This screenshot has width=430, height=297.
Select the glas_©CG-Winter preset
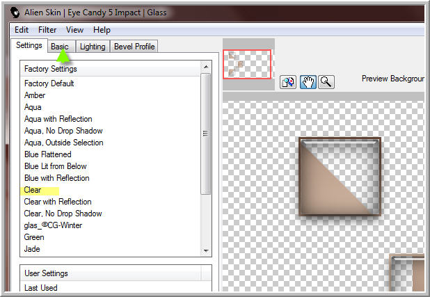point(53,225)
